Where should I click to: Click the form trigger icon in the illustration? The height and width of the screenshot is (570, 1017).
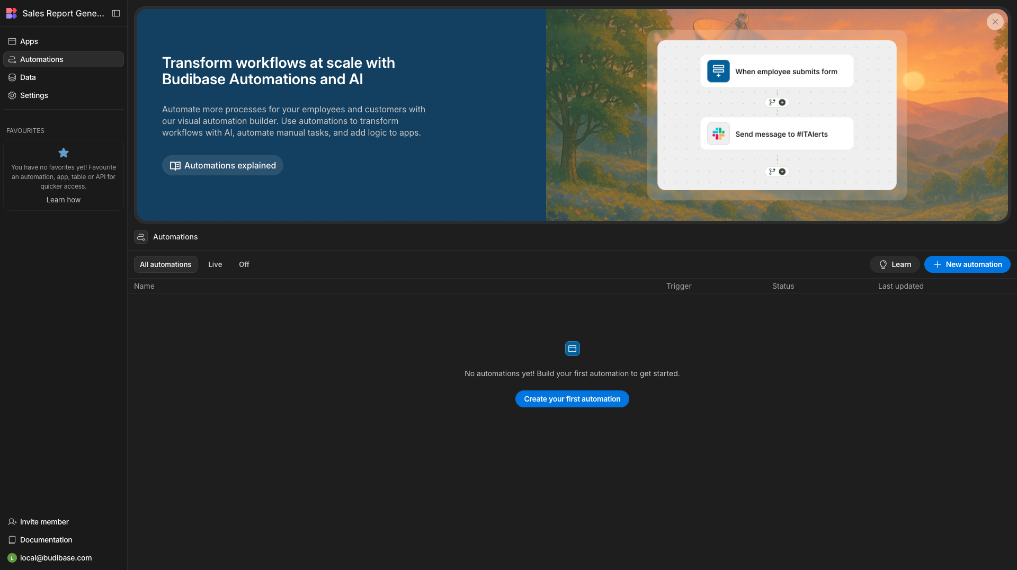718,71
